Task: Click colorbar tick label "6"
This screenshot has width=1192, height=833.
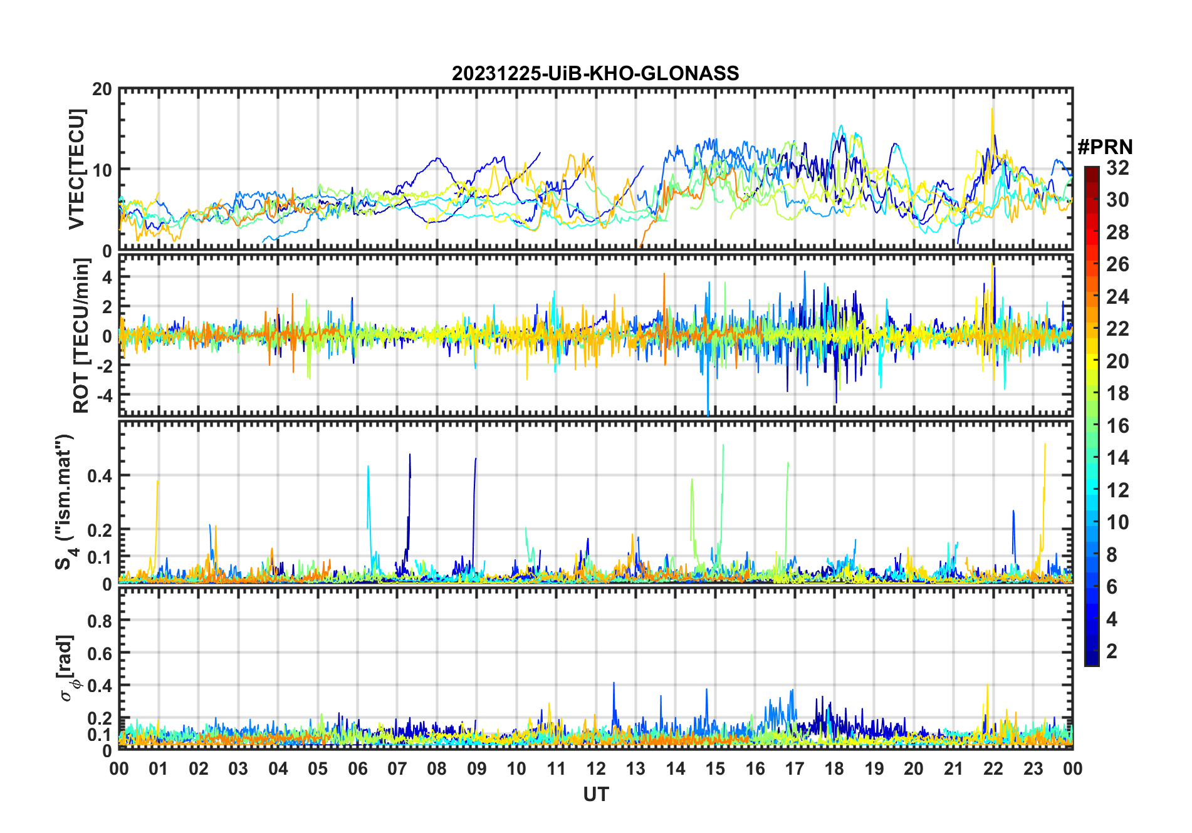Action: (x=1112, y=587)
